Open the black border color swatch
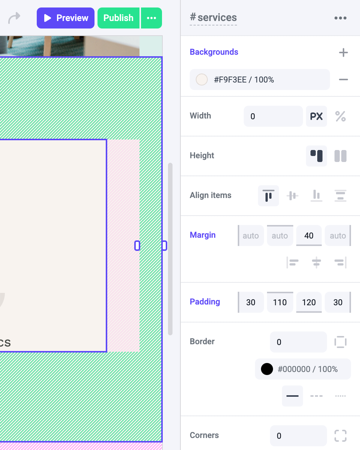This screenshot has height=450, width=360. pos(267,369)
